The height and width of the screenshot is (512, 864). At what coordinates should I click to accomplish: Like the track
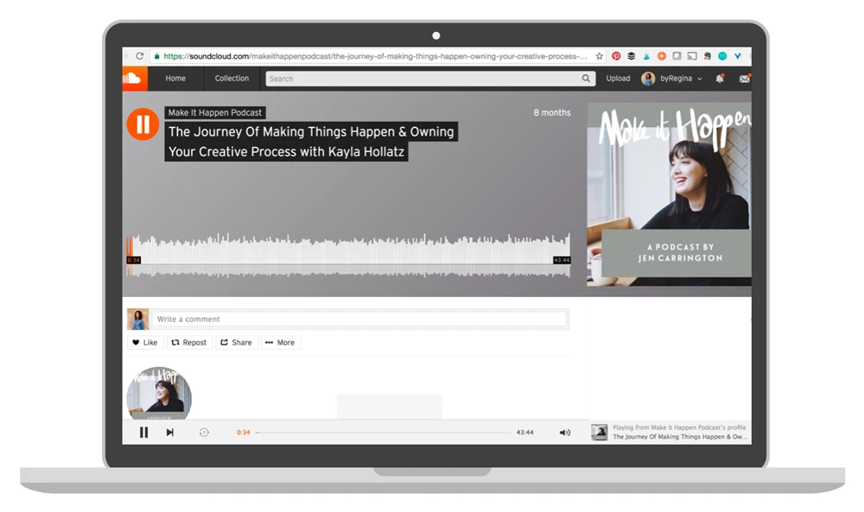coord(145,343)
